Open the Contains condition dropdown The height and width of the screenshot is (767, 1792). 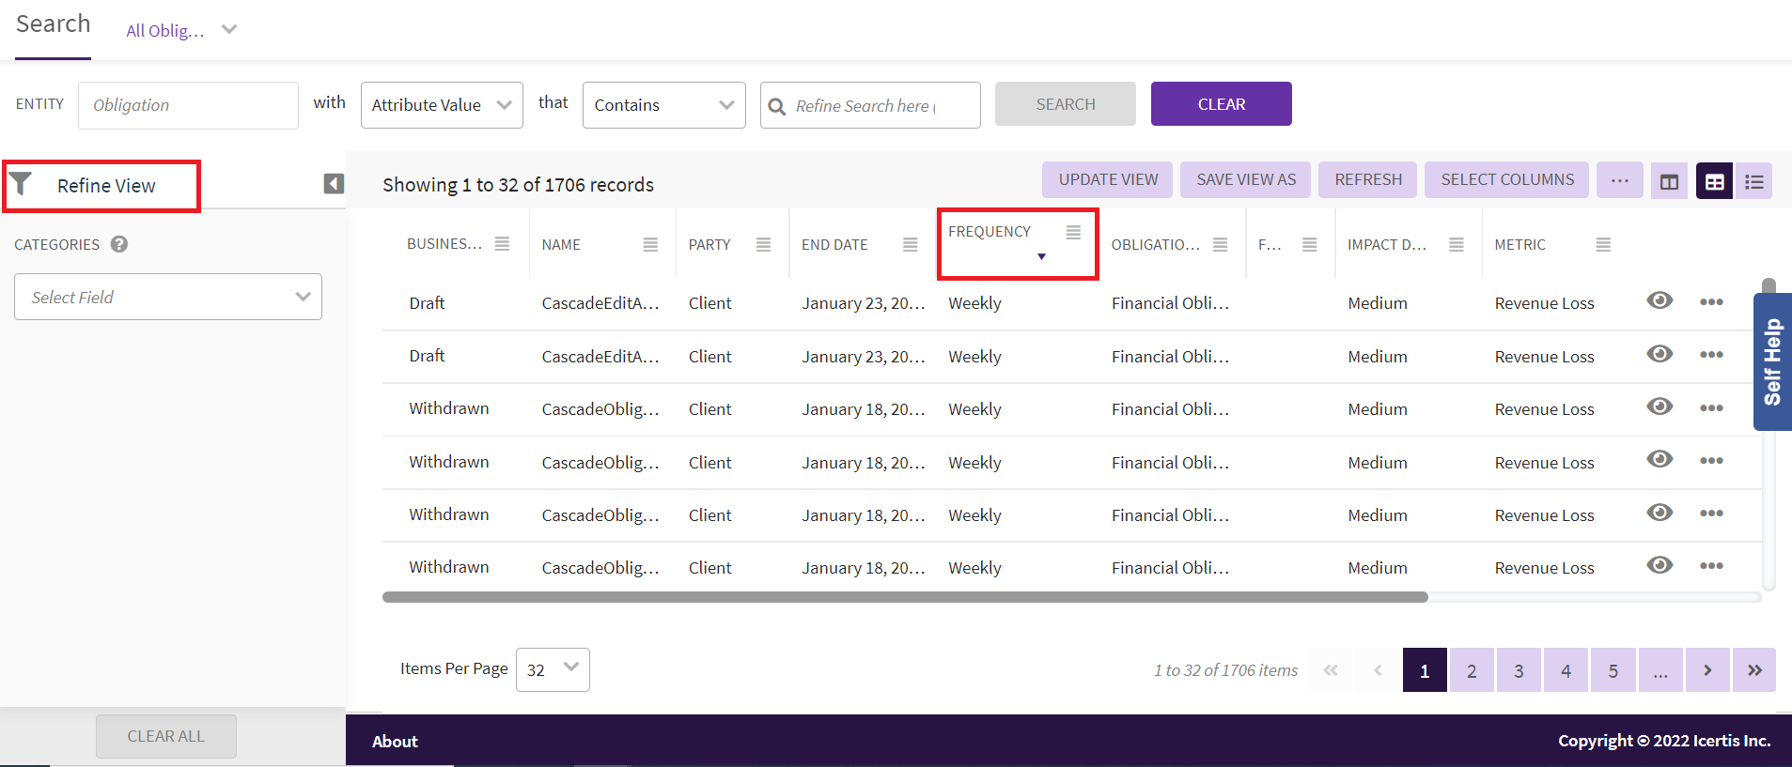[663, 105]
